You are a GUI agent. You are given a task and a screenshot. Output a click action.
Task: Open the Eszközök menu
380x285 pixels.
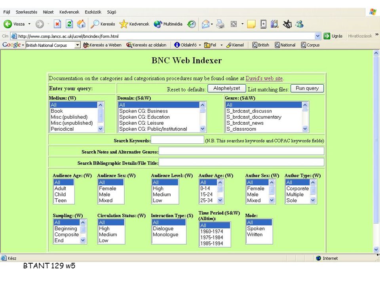(93, 12)
